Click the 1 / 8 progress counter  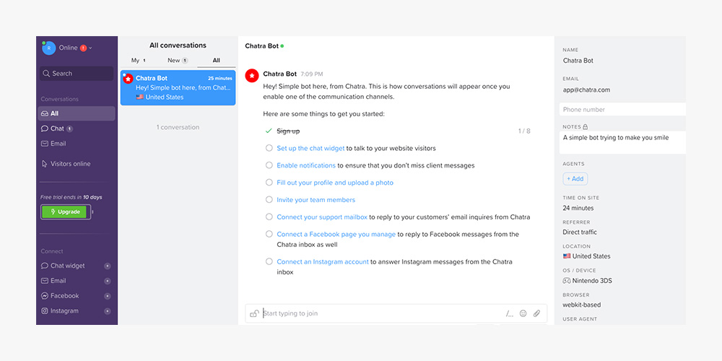pos(524,131)
